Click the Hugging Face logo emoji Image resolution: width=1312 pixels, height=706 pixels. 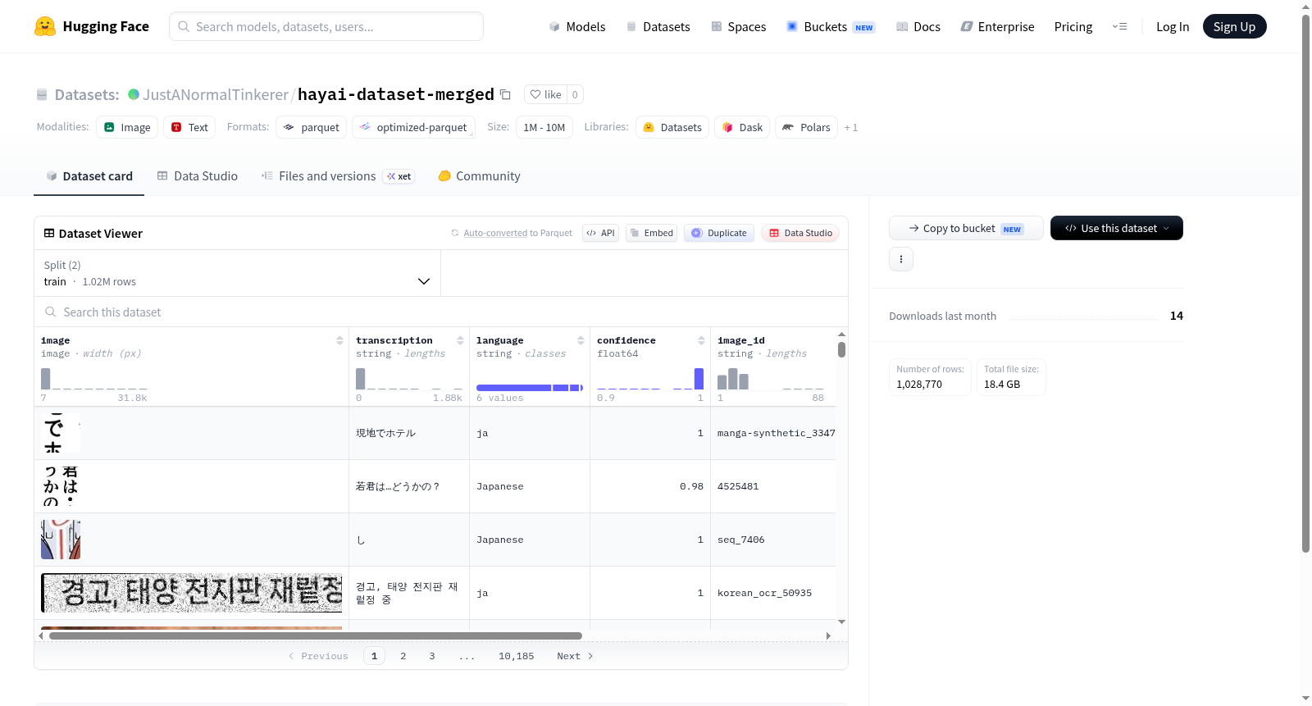click(x=45, y=26)
